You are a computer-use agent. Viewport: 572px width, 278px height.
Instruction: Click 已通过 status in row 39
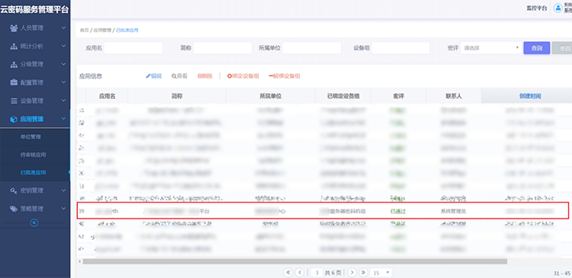(x=397, y=211)
